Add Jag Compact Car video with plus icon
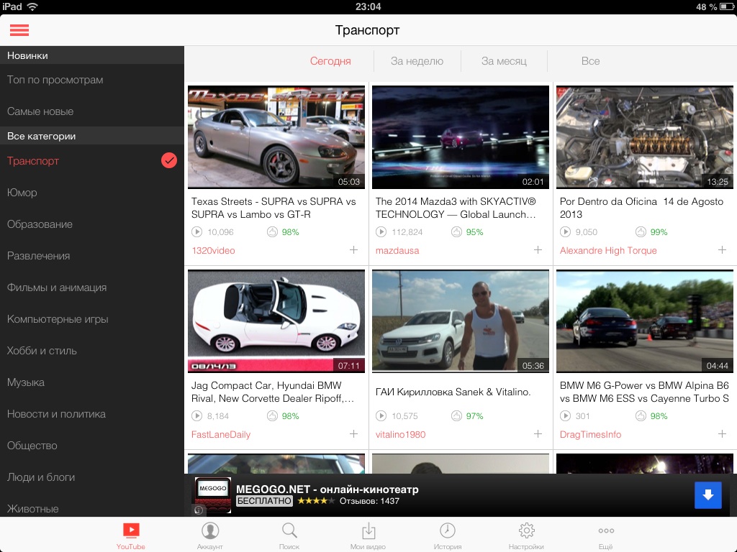The height and width of the screenshot is (552, 737). 354,434
